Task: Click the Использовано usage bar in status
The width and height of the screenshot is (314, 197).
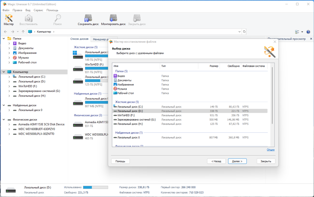Action: [x=95, y=187]
